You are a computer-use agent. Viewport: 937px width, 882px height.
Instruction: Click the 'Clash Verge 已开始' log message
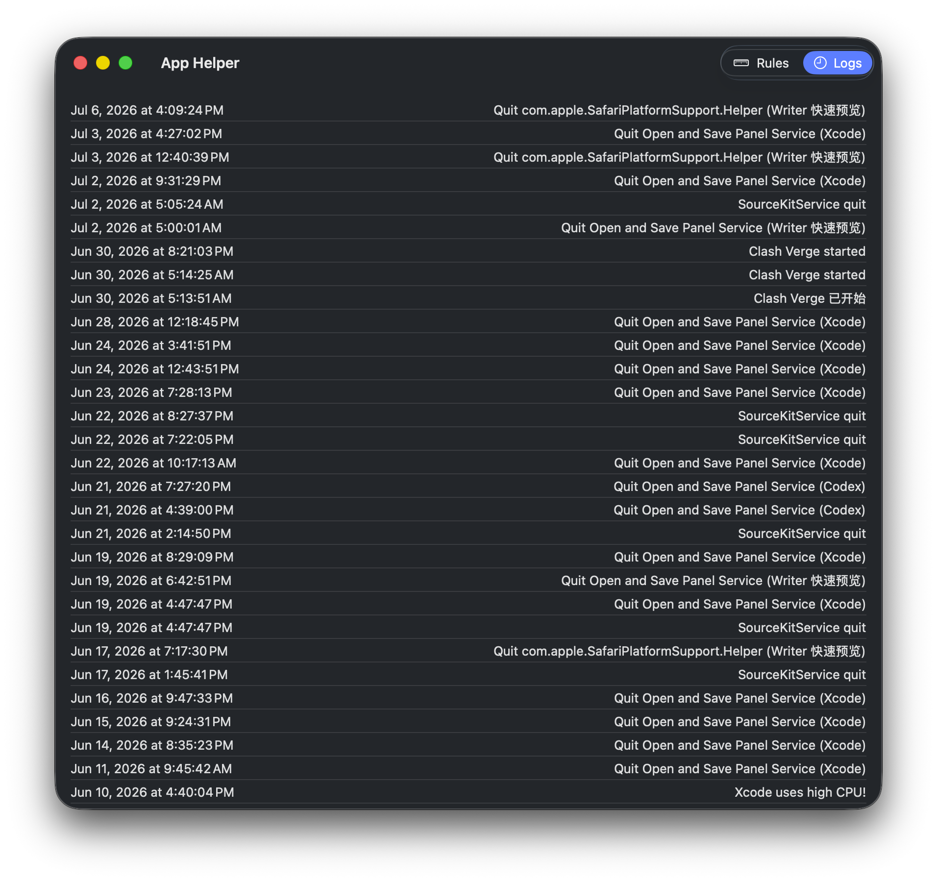tap(810, 298)
